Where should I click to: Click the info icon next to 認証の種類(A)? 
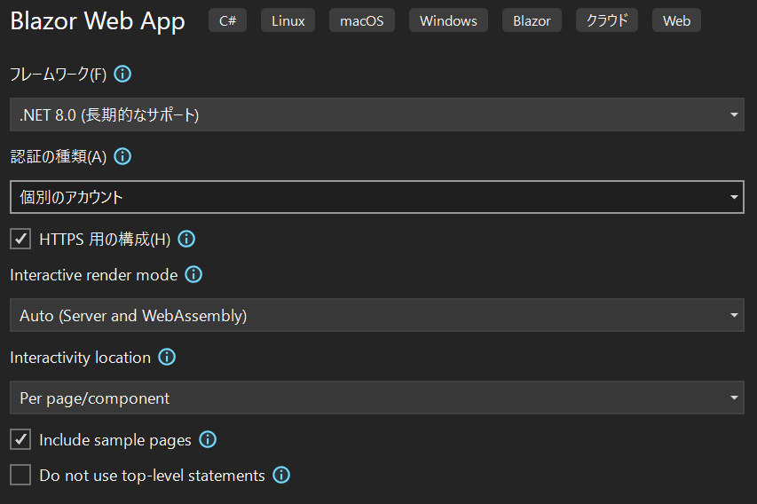pos(122,156)
